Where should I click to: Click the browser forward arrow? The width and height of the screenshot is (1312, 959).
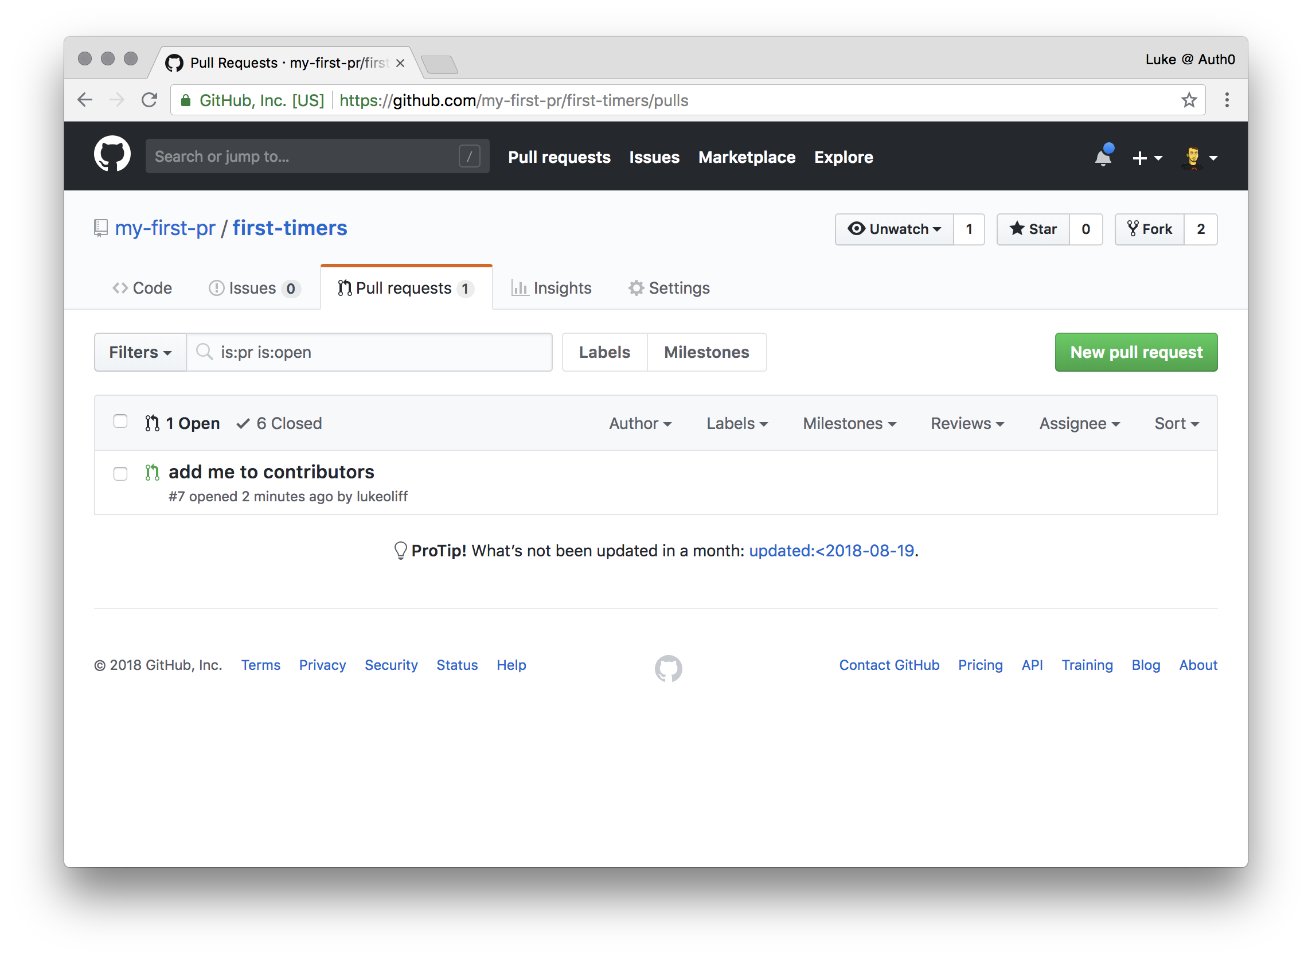point(117,100)
